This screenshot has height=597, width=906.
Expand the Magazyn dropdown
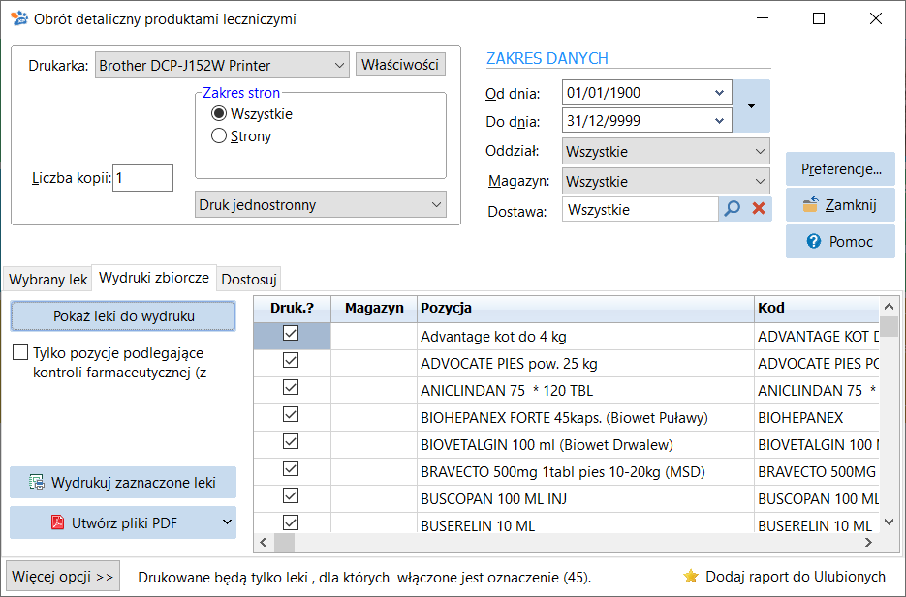760,182
